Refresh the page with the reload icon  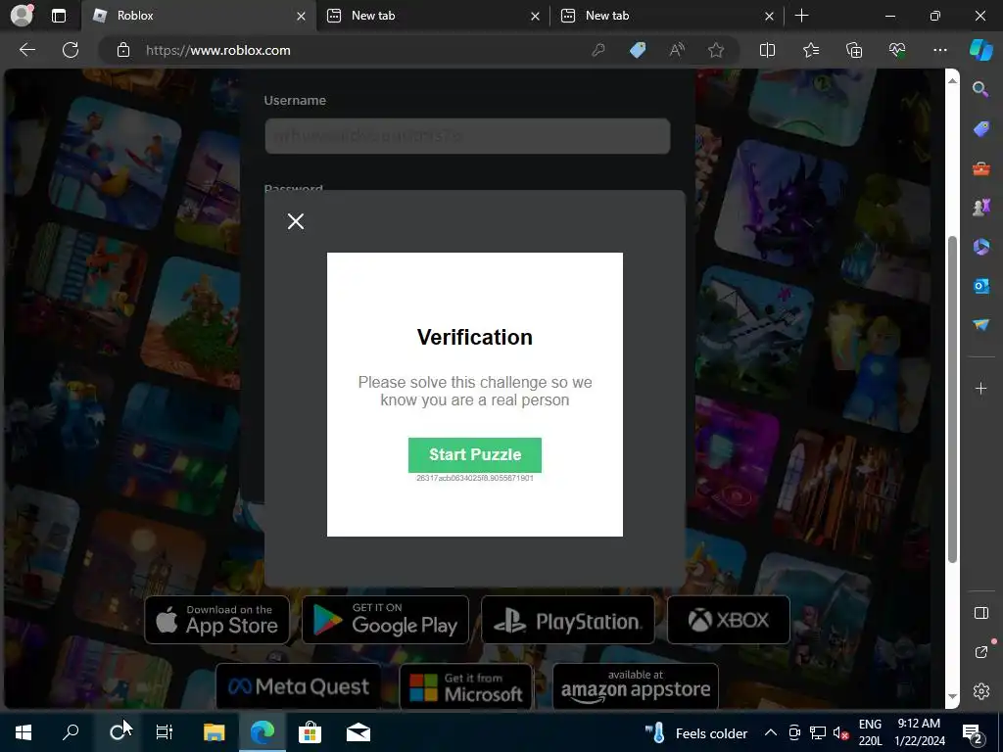71,50
